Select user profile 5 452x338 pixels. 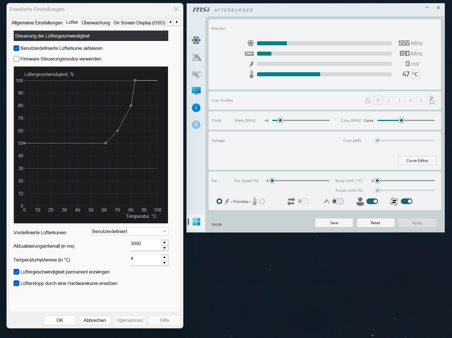(421, 100)
